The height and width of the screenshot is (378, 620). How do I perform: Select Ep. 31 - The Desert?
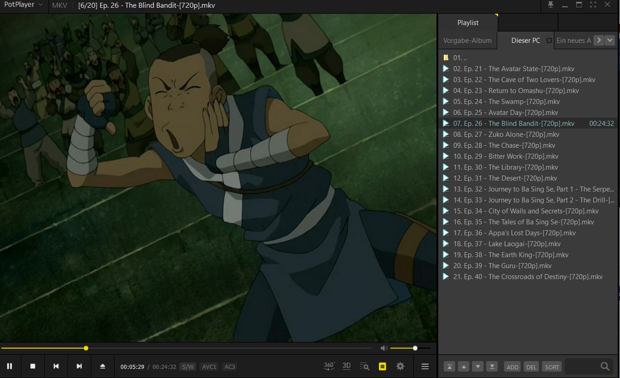pos(528,178)
